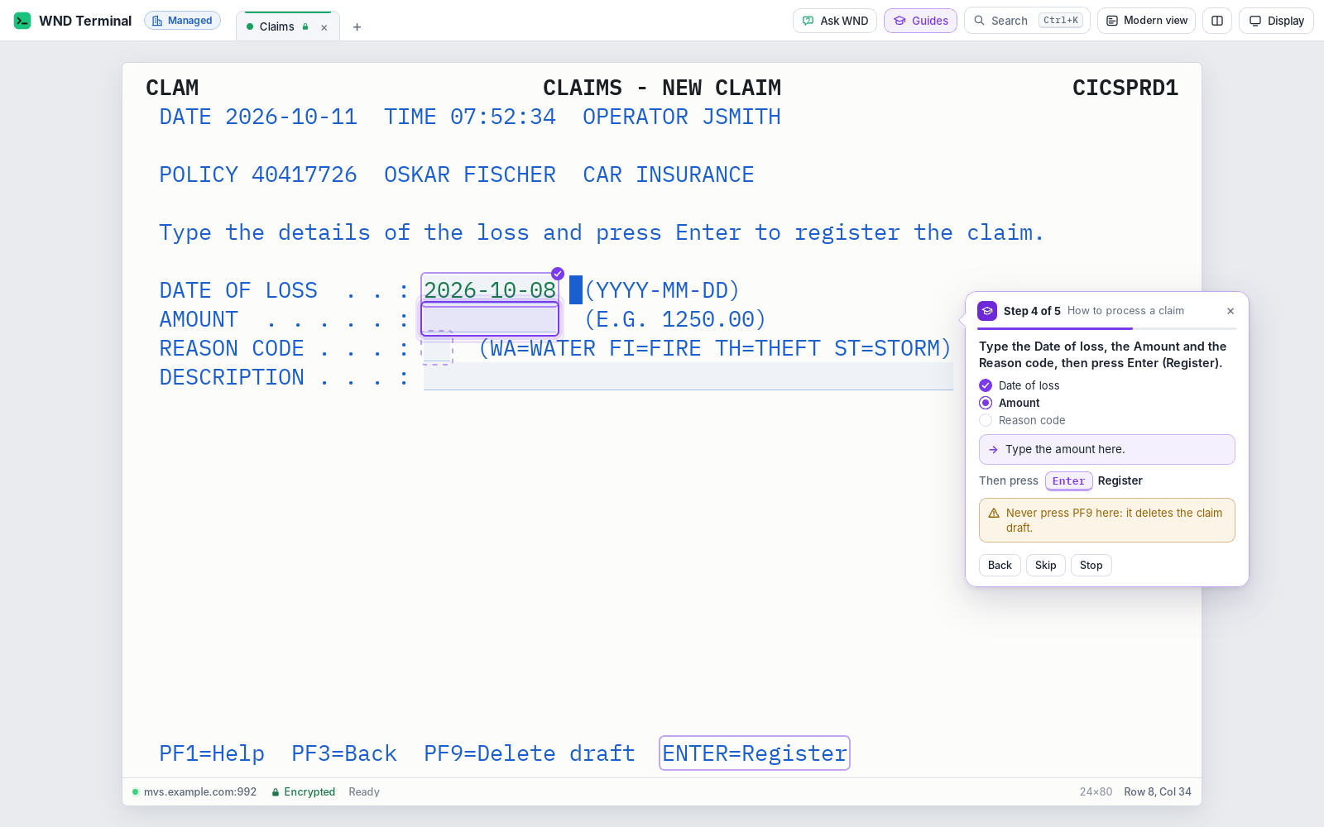
Task: Click the 'Type the amount here.' hint
Action: [x=1107, y=450]
